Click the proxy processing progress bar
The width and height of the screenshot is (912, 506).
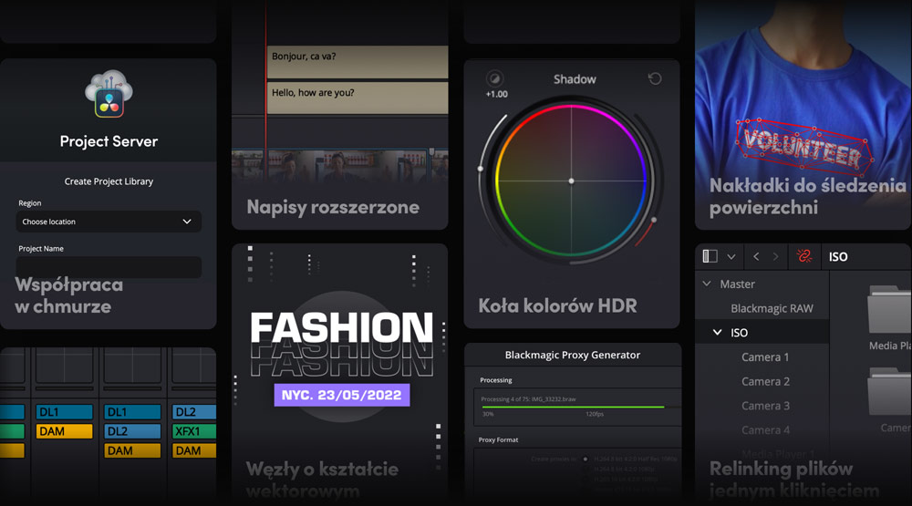click(x=573, y=408)
